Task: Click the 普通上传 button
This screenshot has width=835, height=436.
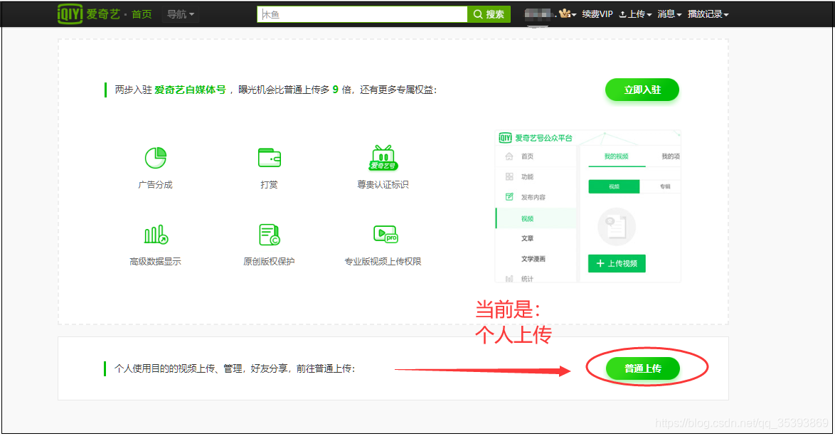Action: tap(643, 368)
